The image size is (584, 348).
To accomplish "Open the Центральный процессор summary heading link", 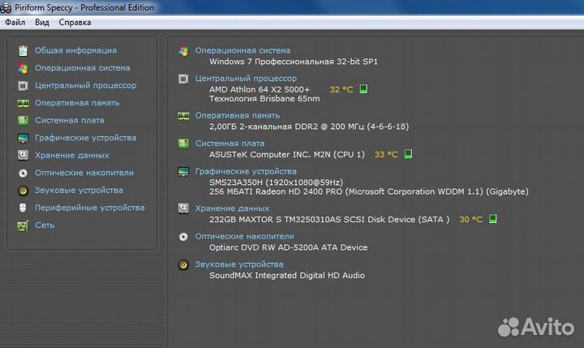I will (246, 78).
